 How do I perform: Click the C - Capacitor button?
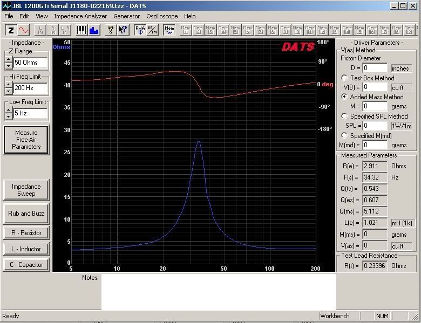(26, 265)
